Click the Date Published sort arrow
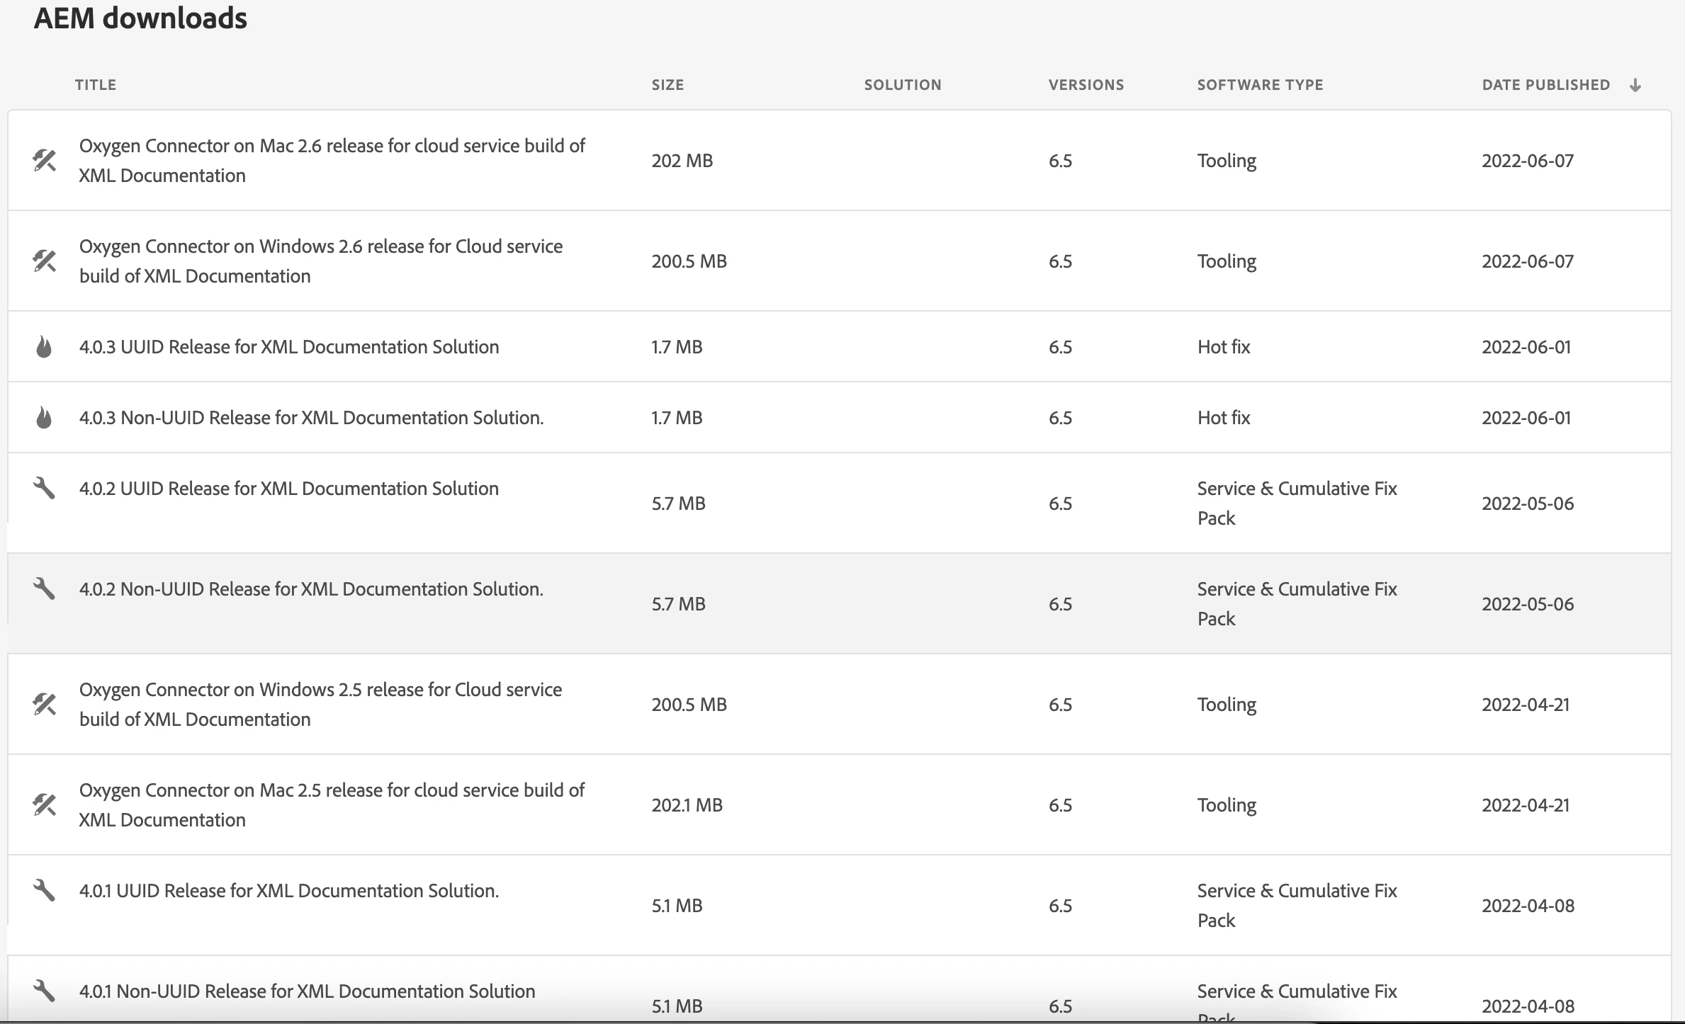Viewport: 1685px width, 1024px height. (x=1635, y=85)
